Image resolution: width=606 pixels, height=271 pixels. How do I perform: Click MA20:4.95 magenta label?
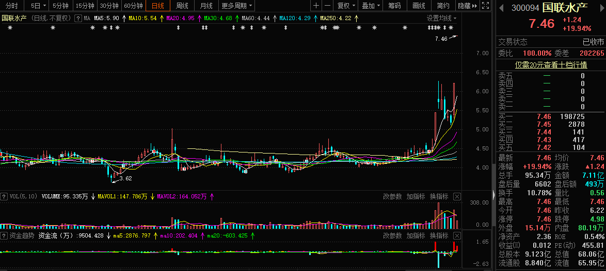pos(180,18)
